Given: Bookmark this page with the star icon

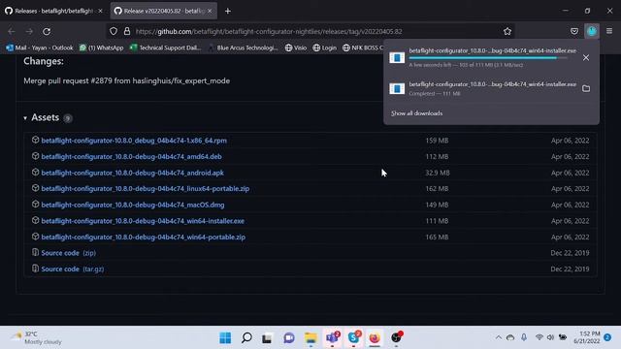Looking at the screenshot, I should 507,31.
